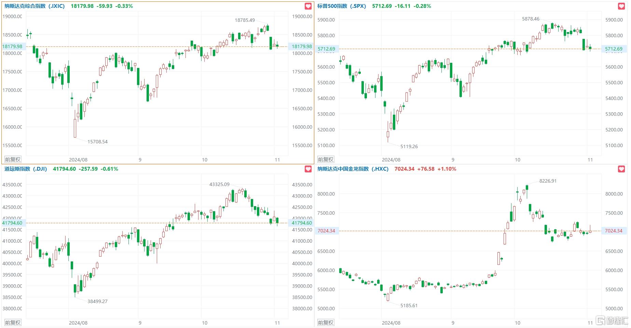Click the -0.28% percent change
The height and width of the screenshot is (328, 631).
(x=422, y=6)
